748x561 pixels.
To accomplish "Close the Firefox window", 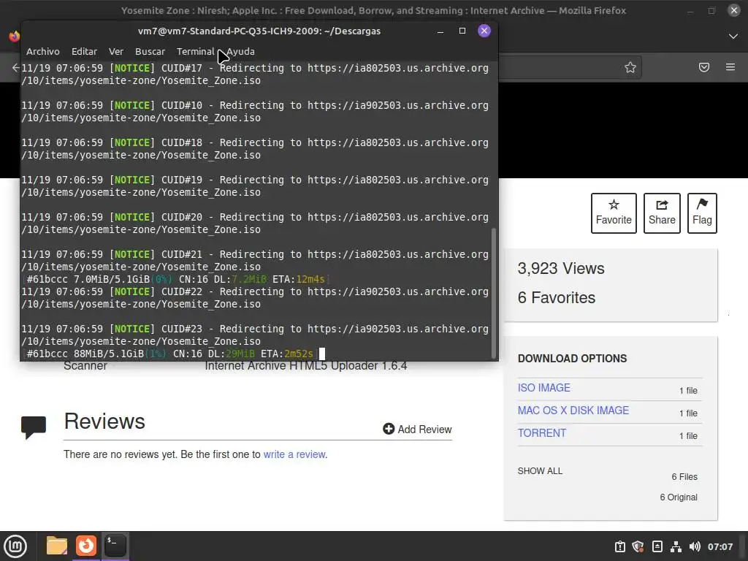I will [733, 10].
